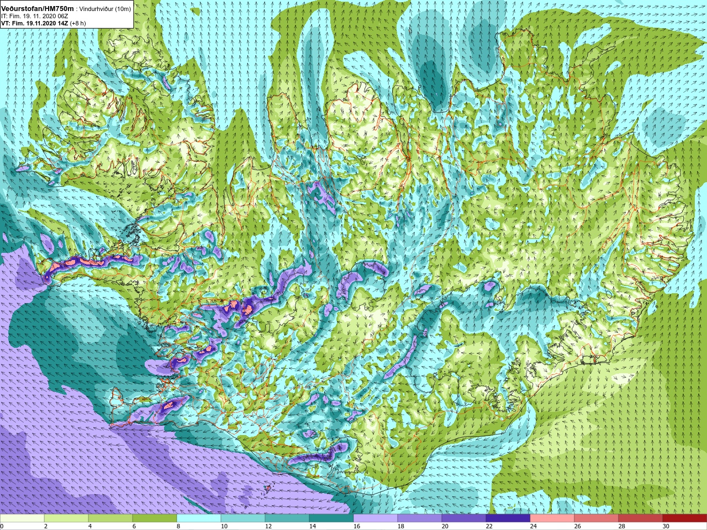Click the dark teal 14–16 legend swatch
This screenshot has width=707, height=530.
[331, 519]
